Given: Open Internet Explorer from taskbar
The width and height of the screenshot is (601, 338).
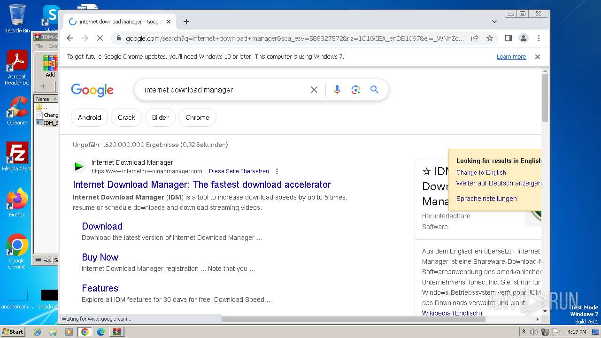Looking at the screenshot, I should click(38, 332).
